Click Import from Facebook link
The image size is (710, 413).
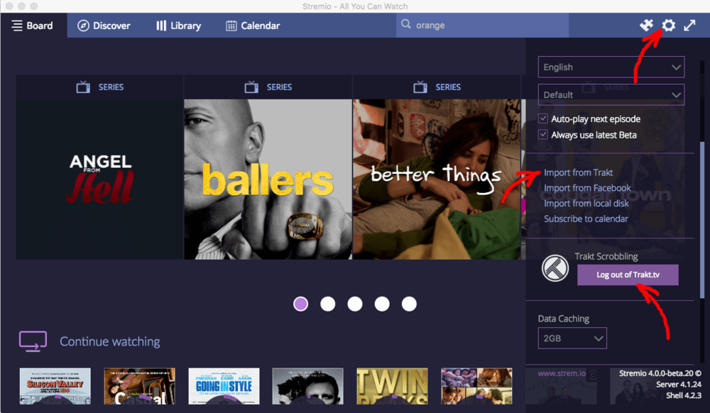pyautogui.click(x=587, y=188)
